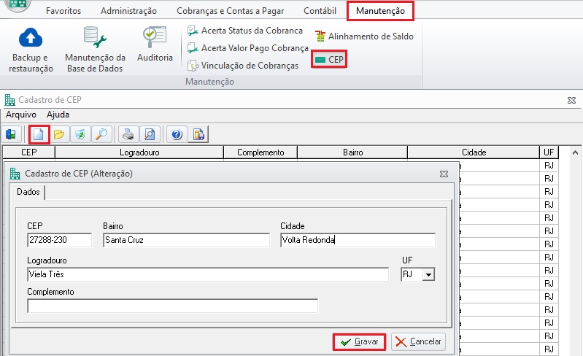The image size is (583, 356).
Task: Close the Cadastro de CEP (Alteração) dialog
Action: tap(444, 174)
